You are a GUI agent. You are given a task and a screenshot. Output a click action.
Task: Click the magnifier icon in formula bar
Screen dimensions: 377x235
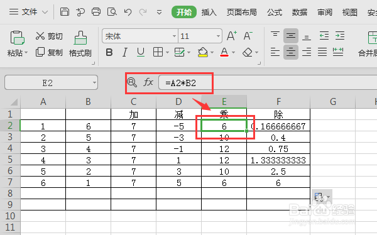tap(132, 82)
